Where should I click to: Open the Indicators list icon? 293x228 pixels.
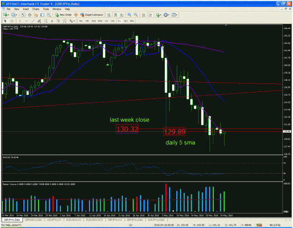[x=158, y=15]
